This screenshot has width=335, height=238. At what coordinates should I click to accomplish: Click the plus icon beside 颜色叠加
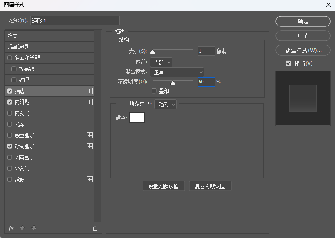(90, 135)
